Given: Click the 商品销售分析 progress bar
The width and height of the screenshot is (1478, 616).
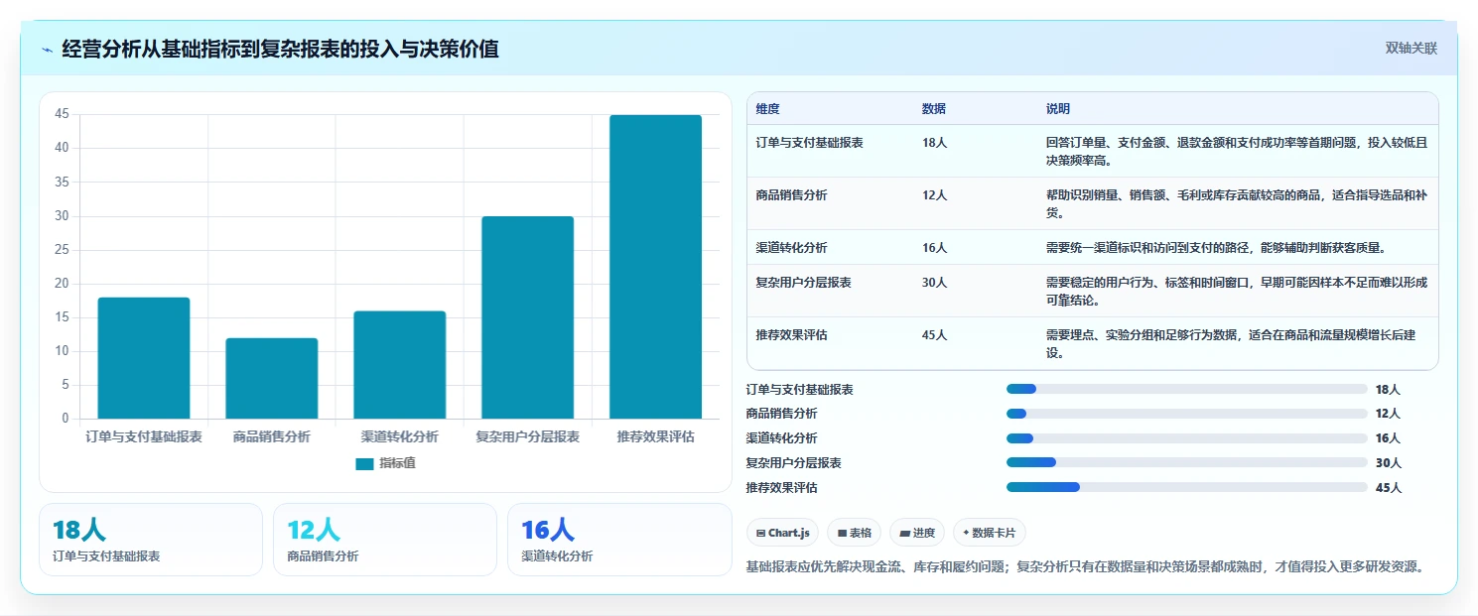Looking at the screenshot, I should 1187,414.
